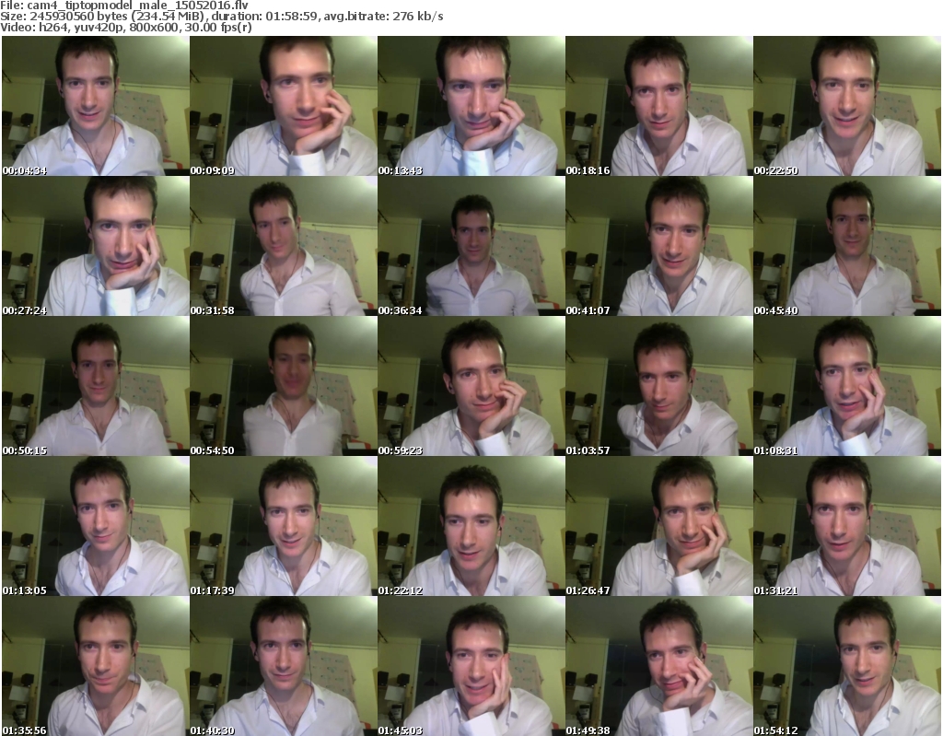Select the thumbnail stamped 00:22:50

coord(847,106)
